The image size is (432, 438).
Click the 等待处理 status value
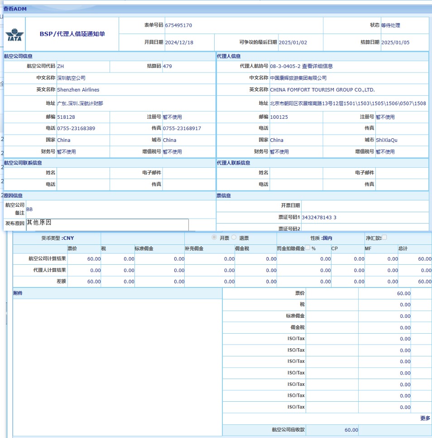pos(390,25)
